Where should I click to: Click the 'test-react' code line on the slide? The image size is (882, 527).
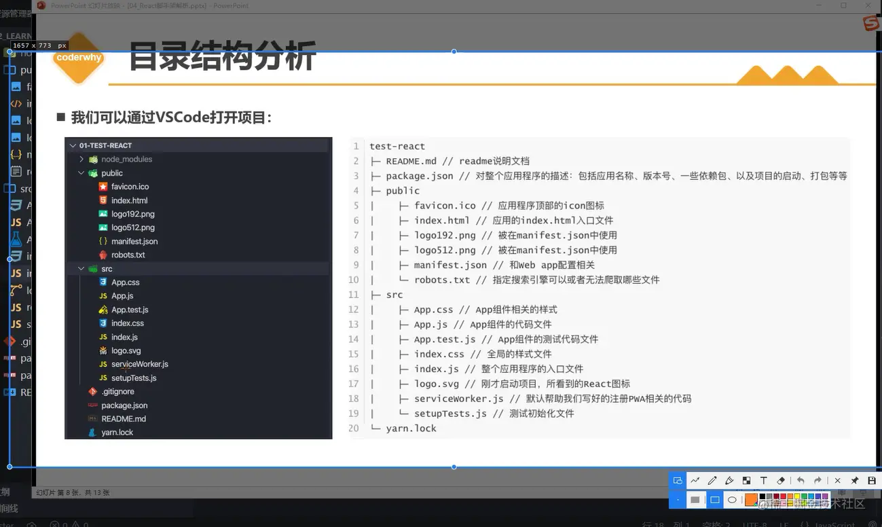397,146
